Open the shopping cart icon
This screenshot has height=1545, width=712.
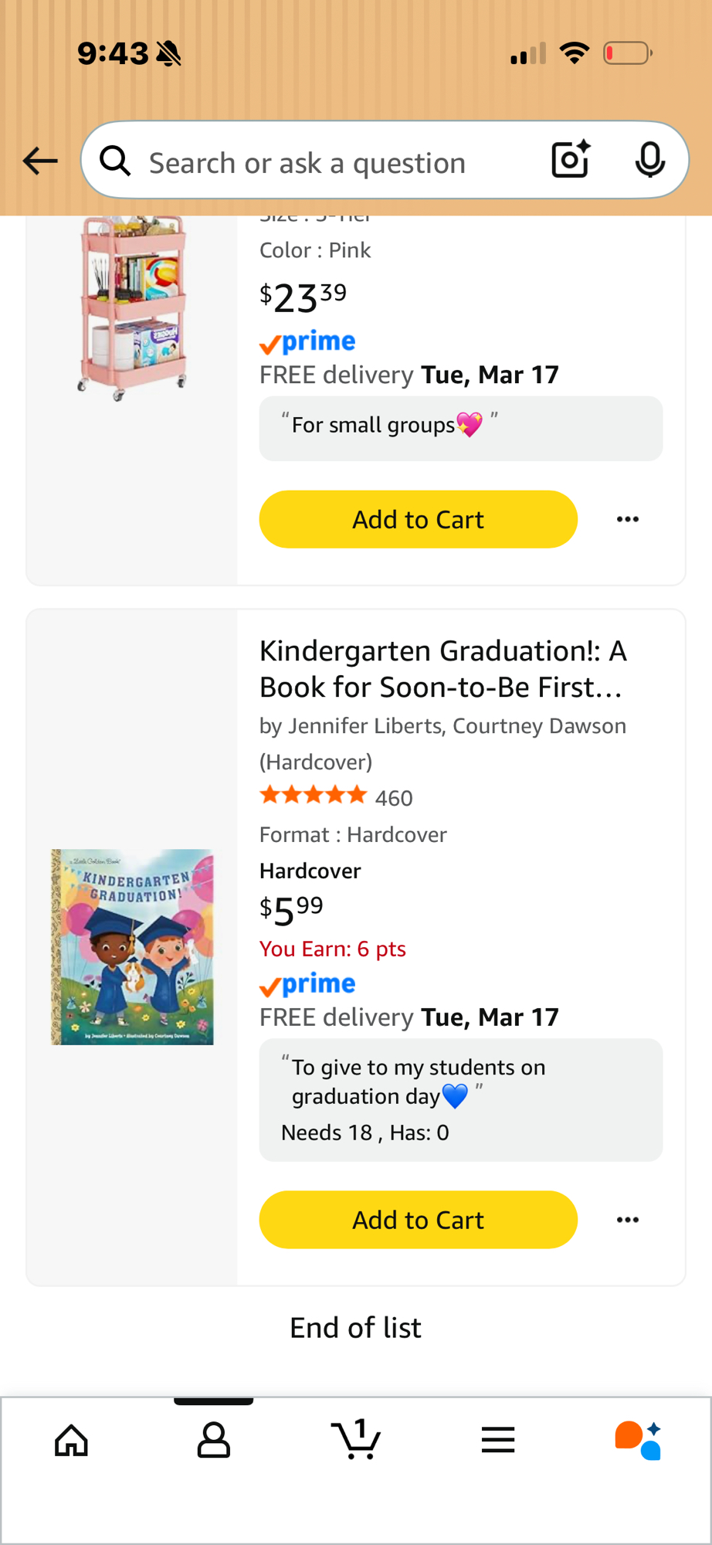point(356,1440)
